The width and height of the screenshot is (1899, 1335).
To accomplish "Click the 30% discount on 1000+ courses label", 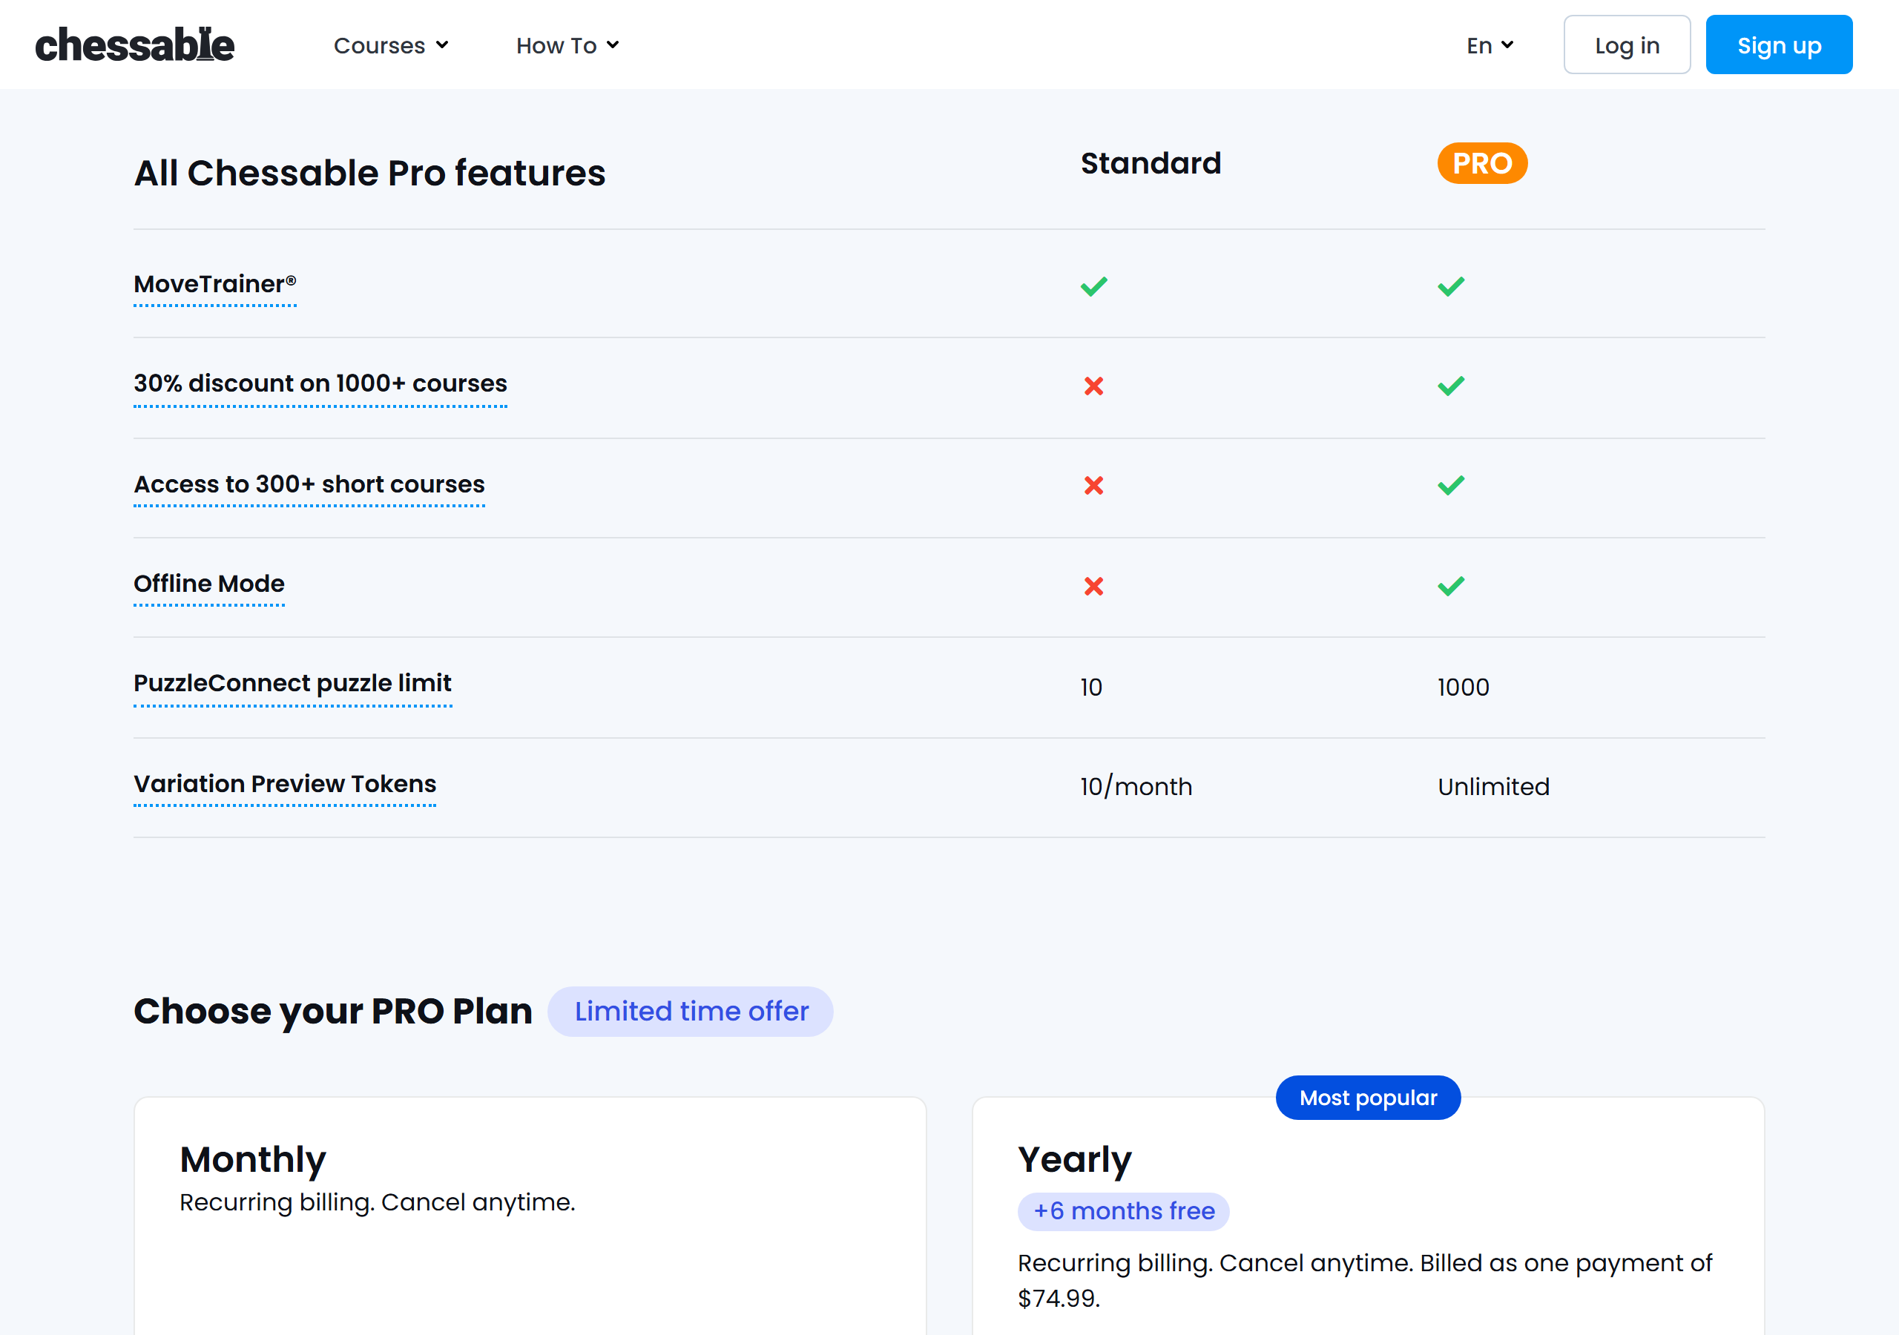I will tap(320, 383).
